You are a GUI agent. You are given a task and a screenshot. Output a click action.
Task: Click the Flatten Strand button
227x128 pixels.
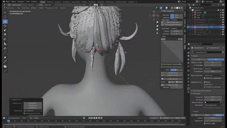click(172, 79)
